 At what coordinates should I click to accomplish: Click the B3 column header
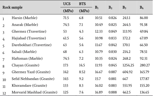[124, 7]
